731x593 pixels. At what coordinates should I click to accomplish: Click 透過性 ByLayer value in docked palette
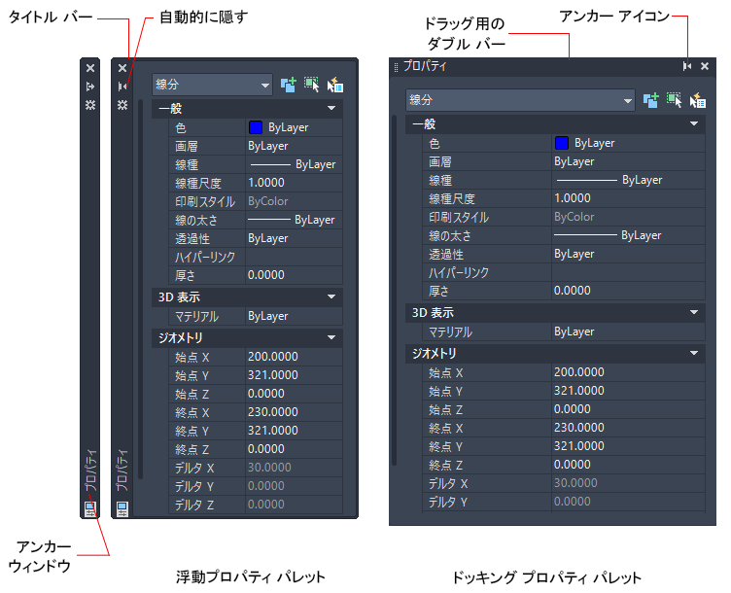click(628, 254)
